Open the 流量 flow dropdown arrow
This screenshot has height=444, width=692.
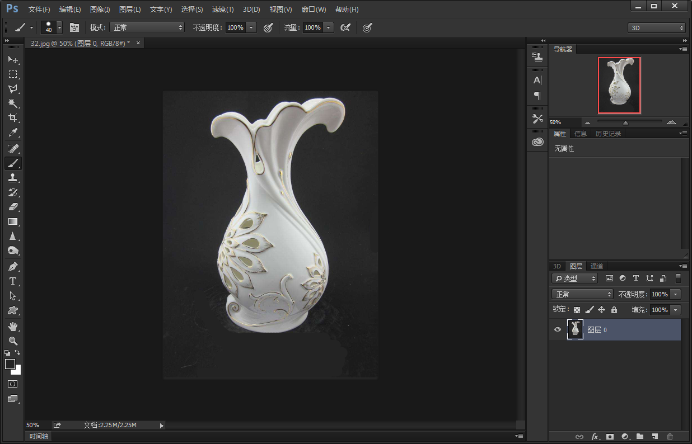[329, 27]
